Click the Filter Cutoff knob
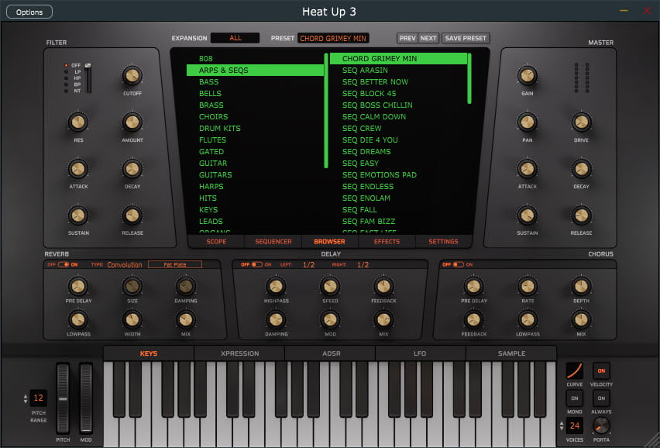The width and height of the screenshot is (660, 448). [132, 76]
